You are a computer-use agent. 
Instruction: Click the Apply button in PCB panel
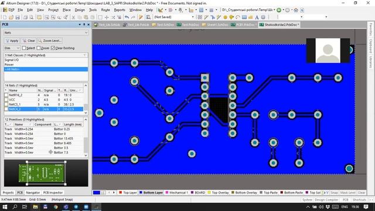coord(12,40)
